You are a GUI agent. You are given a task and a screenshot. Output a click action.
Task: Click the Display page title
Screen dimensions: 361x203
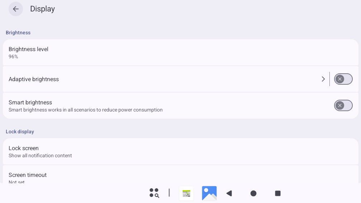43,9
